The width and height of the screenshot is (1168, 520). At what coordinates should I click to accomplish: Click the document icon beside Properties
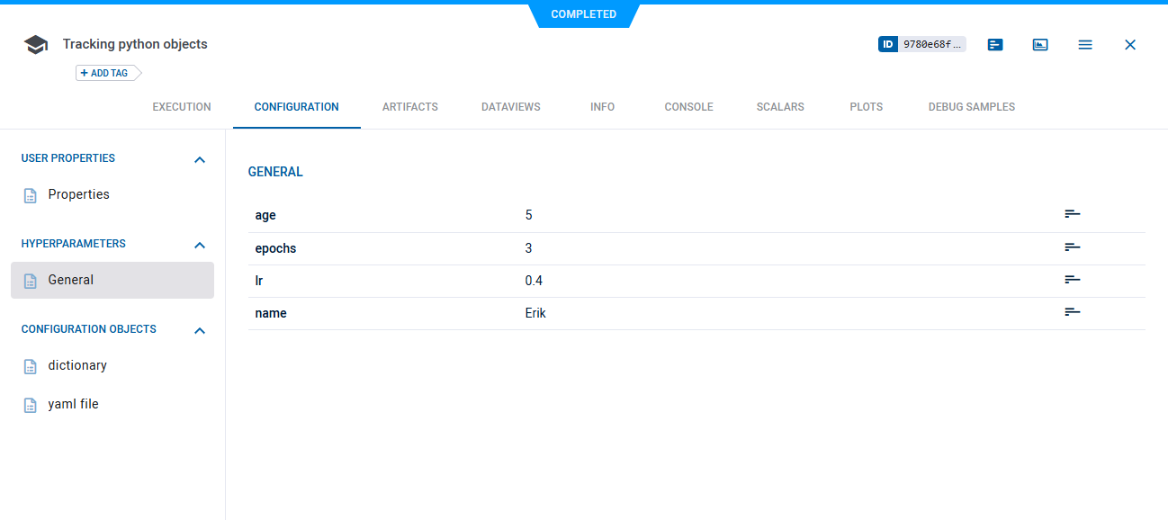(31, 194)
